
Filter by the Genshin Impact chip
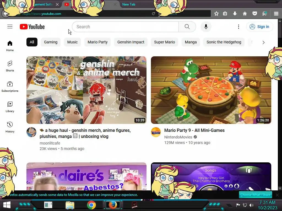(131, 42)
